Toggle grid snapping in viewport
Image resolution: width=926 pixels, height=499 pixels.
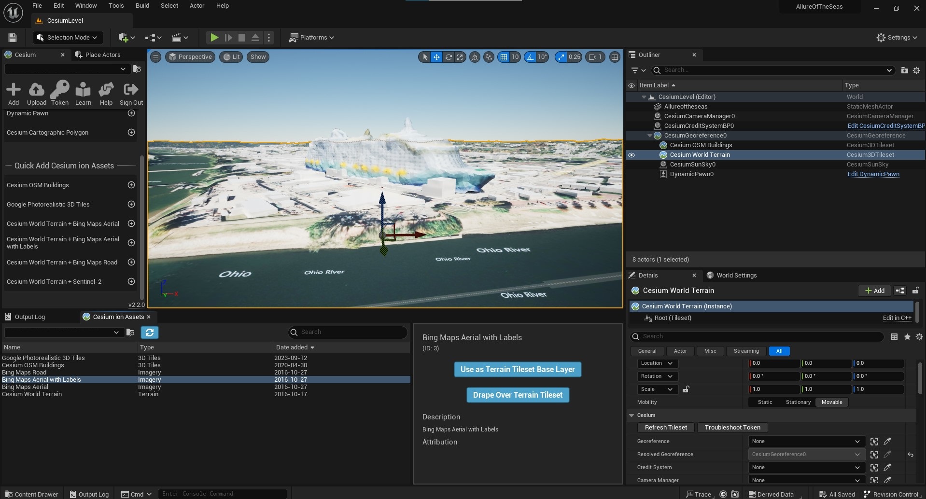504,57
